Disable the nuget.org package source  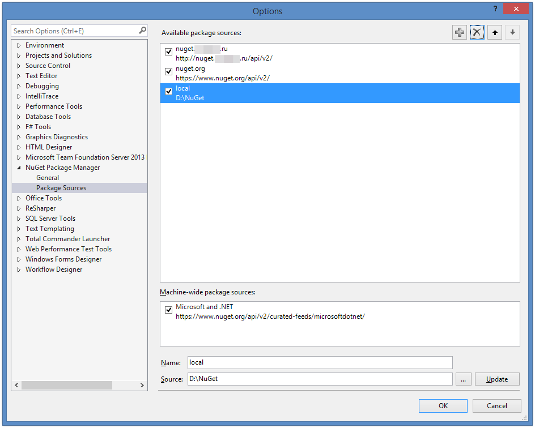tap(168, 71)
